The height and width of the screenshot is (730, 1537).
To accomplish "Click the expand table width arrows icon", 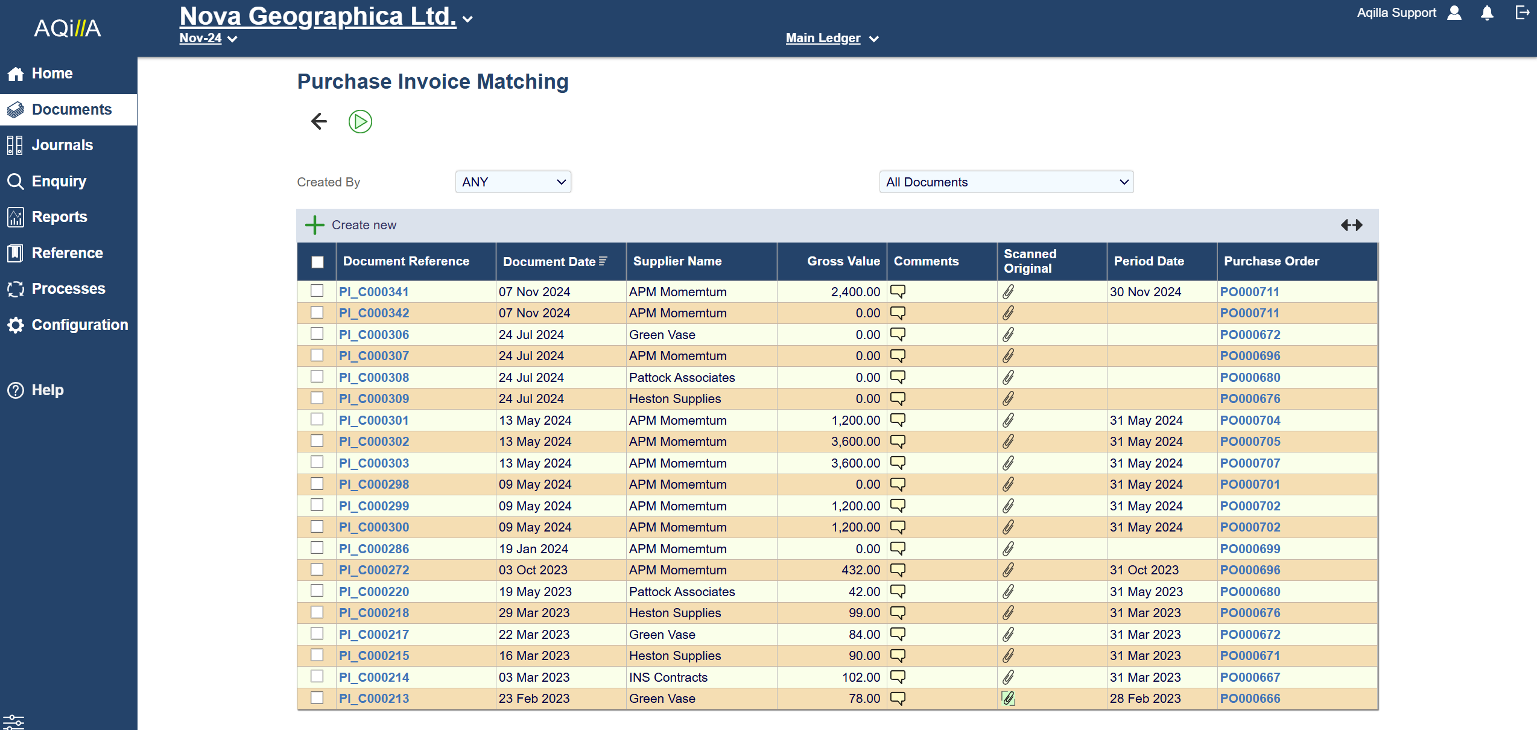I will [x=1351, y=225].
